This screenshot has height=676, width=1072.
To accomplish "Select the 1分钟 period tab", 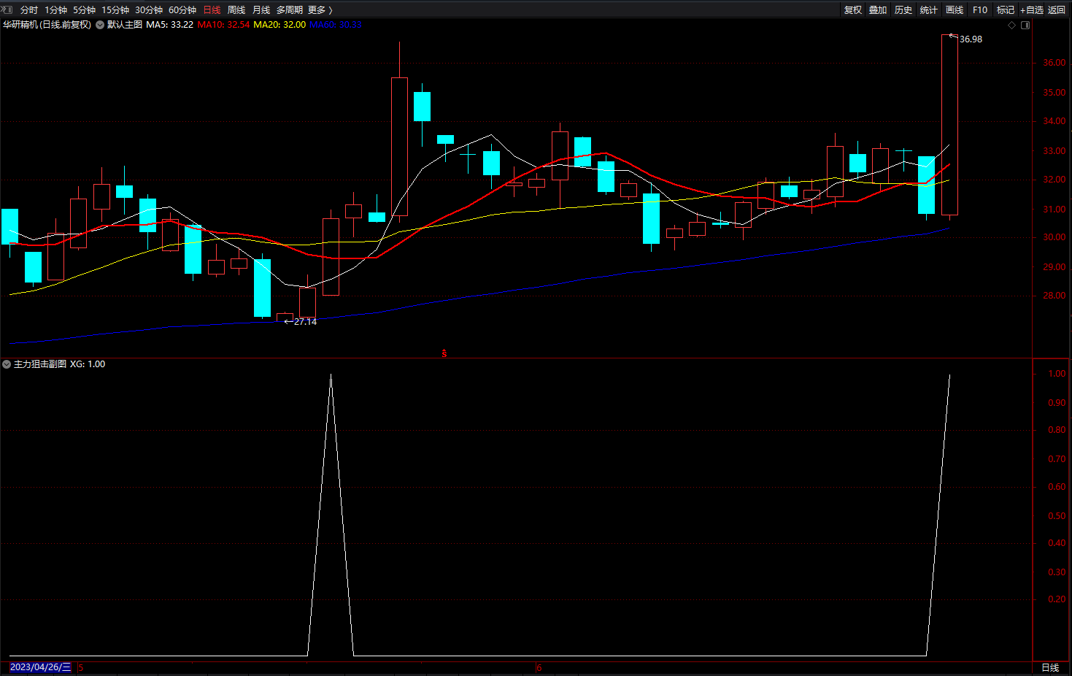I will tap(55, 9).
